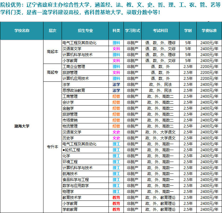Click 非脱产 in the 工商管理 row
Viewport: 222px width, 213px height.
(x=133, y=96)
